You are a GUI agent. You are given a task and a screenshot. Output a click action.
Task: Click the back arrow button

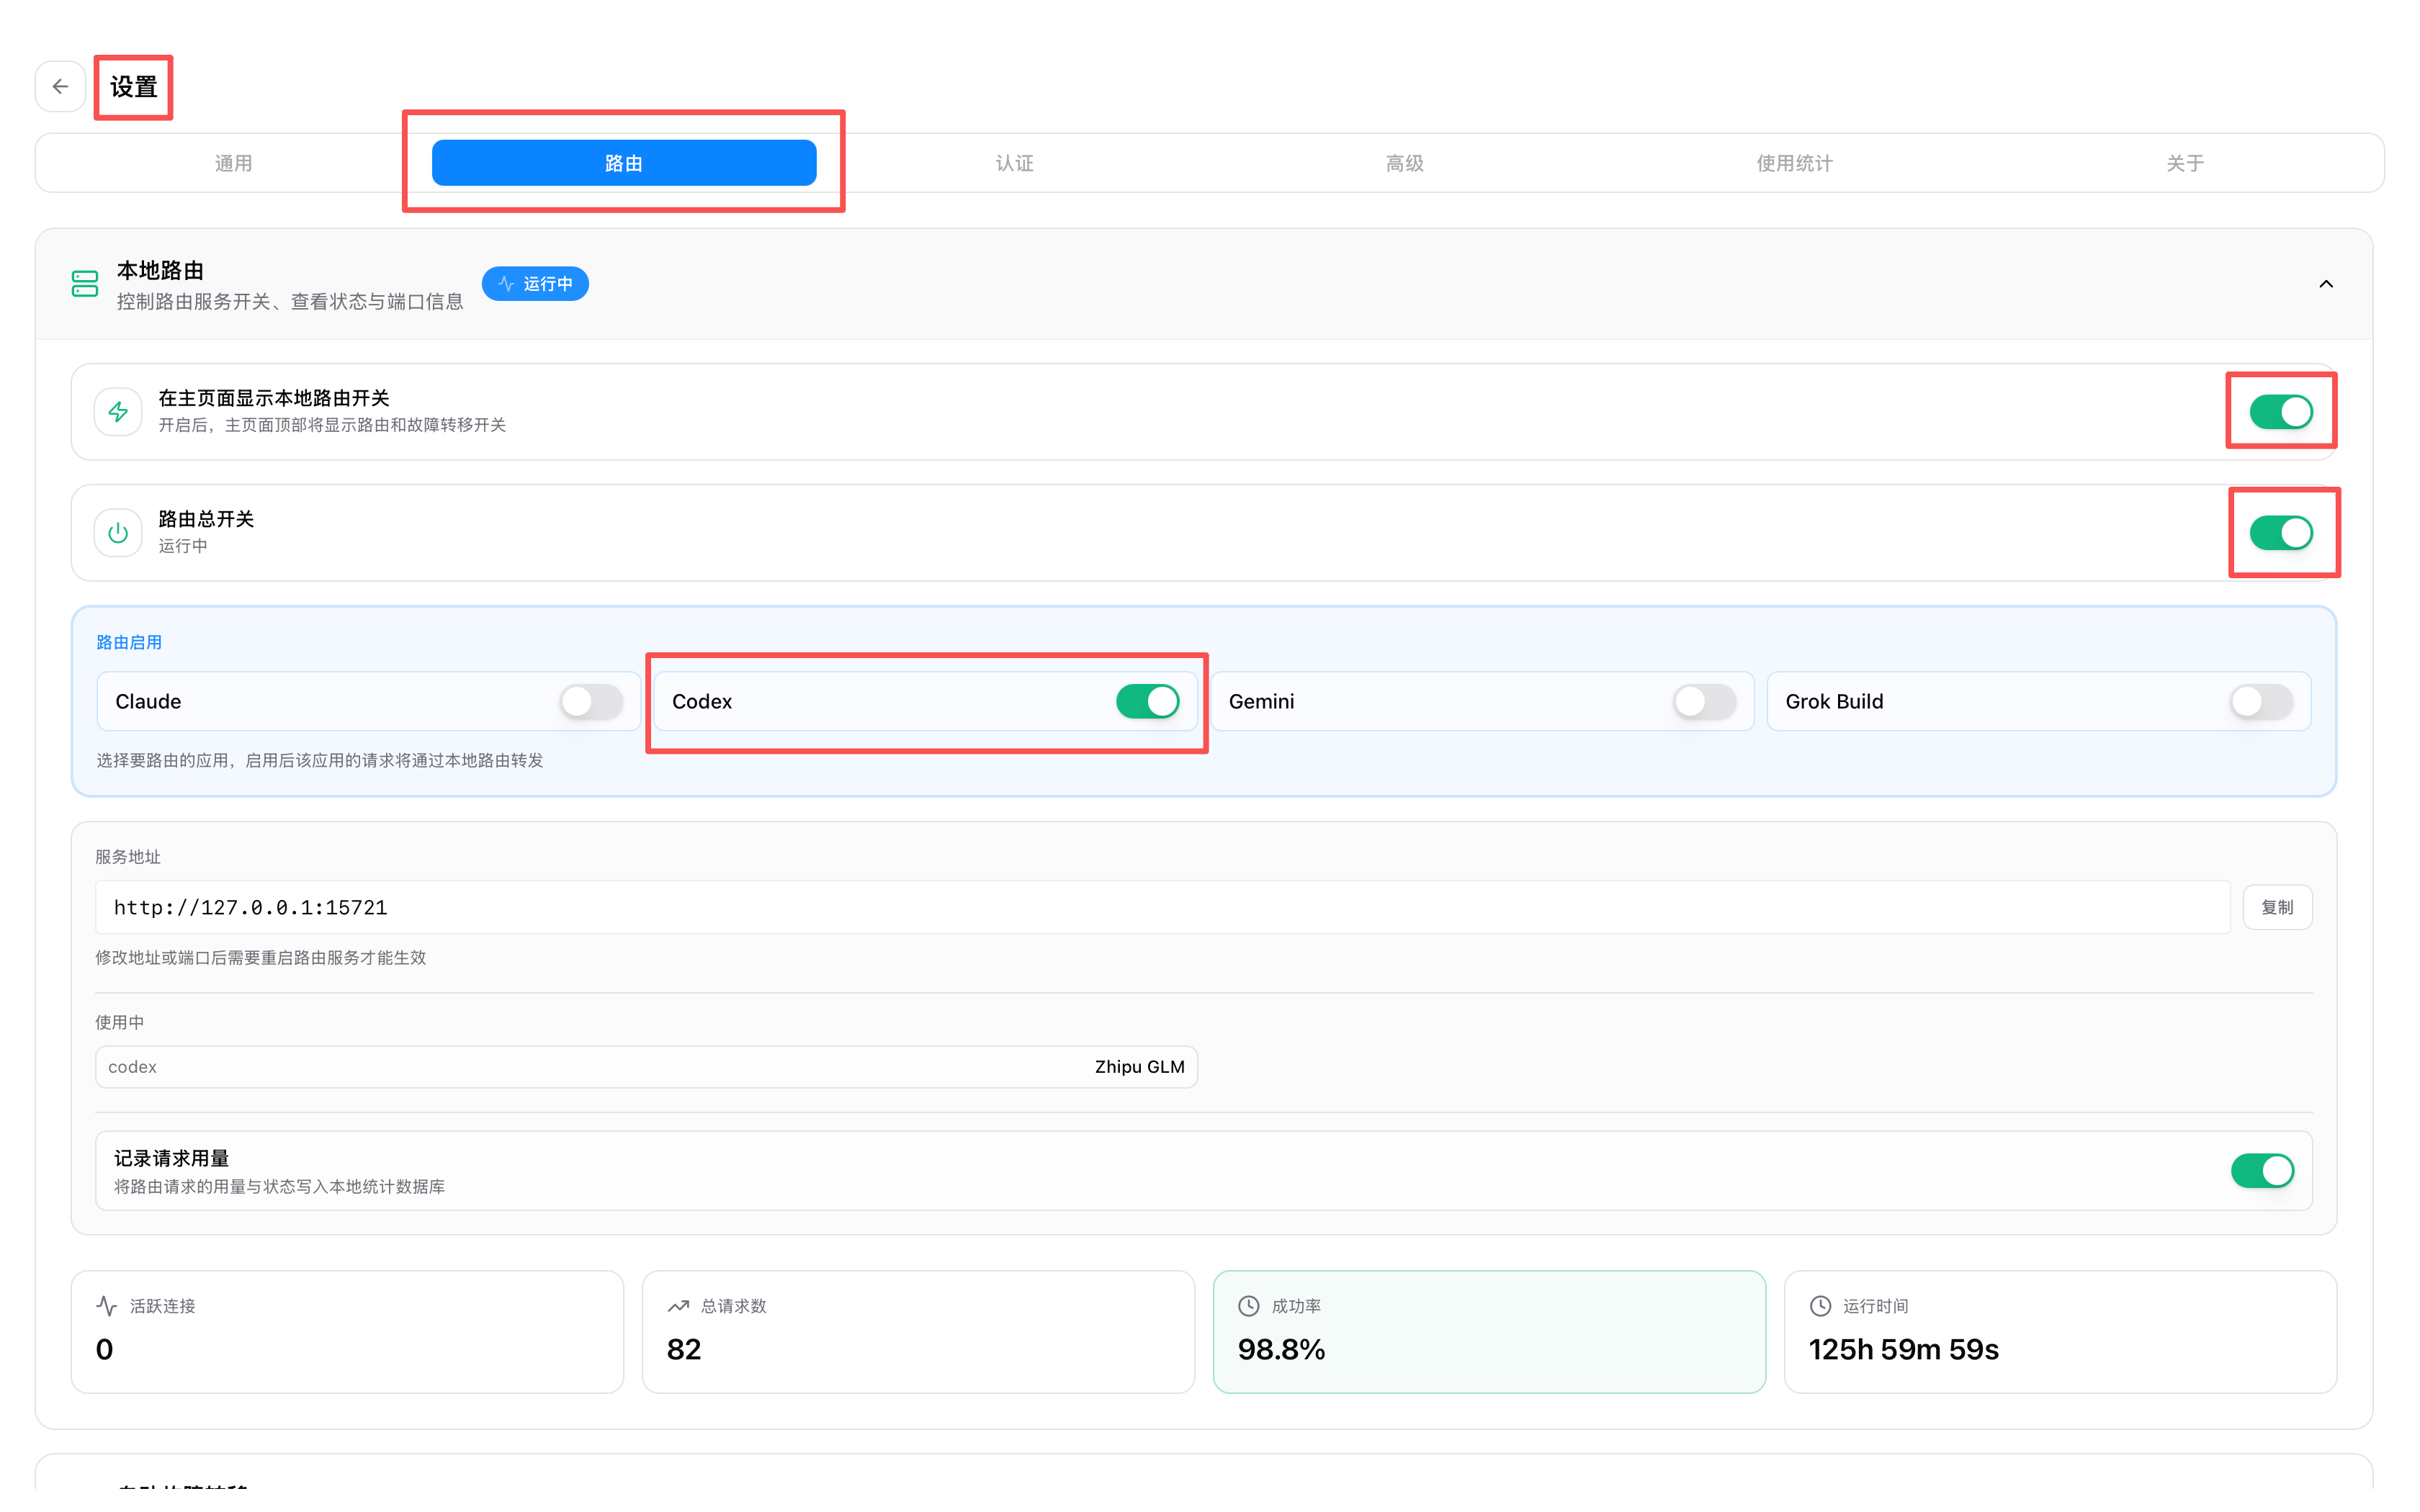(60, 87)
